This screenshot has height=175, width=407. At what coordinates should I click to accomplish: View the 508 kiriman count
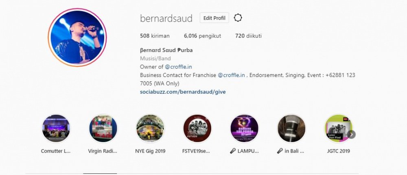pos(155,36)
